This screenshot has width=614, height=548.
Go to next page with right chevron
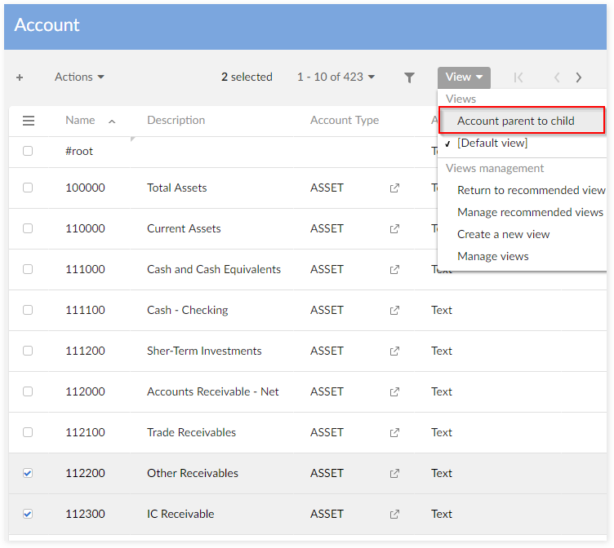pos(579,77)
